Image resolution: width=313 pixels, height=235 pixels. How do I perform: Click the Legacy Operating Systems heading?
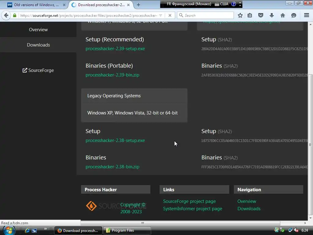(114, 96)
